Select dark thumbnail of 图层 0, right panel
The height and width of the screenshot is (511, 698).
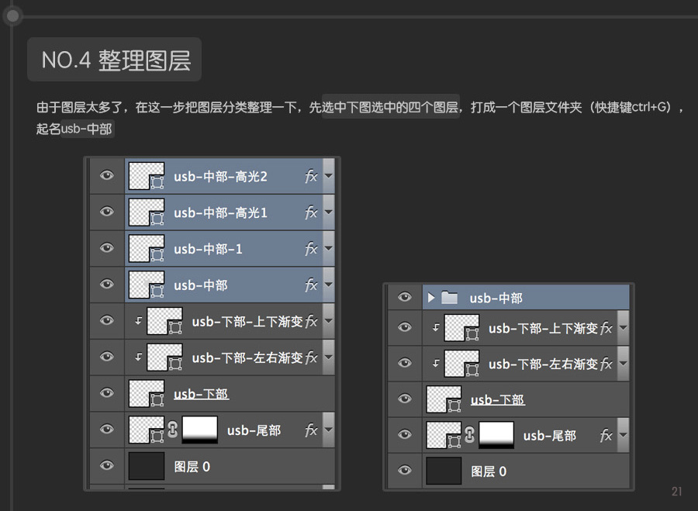(444, 471)
